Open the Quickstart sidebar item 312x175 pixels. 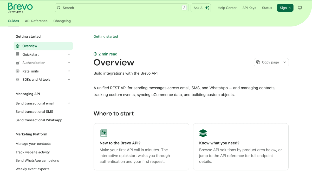point(43,54)
